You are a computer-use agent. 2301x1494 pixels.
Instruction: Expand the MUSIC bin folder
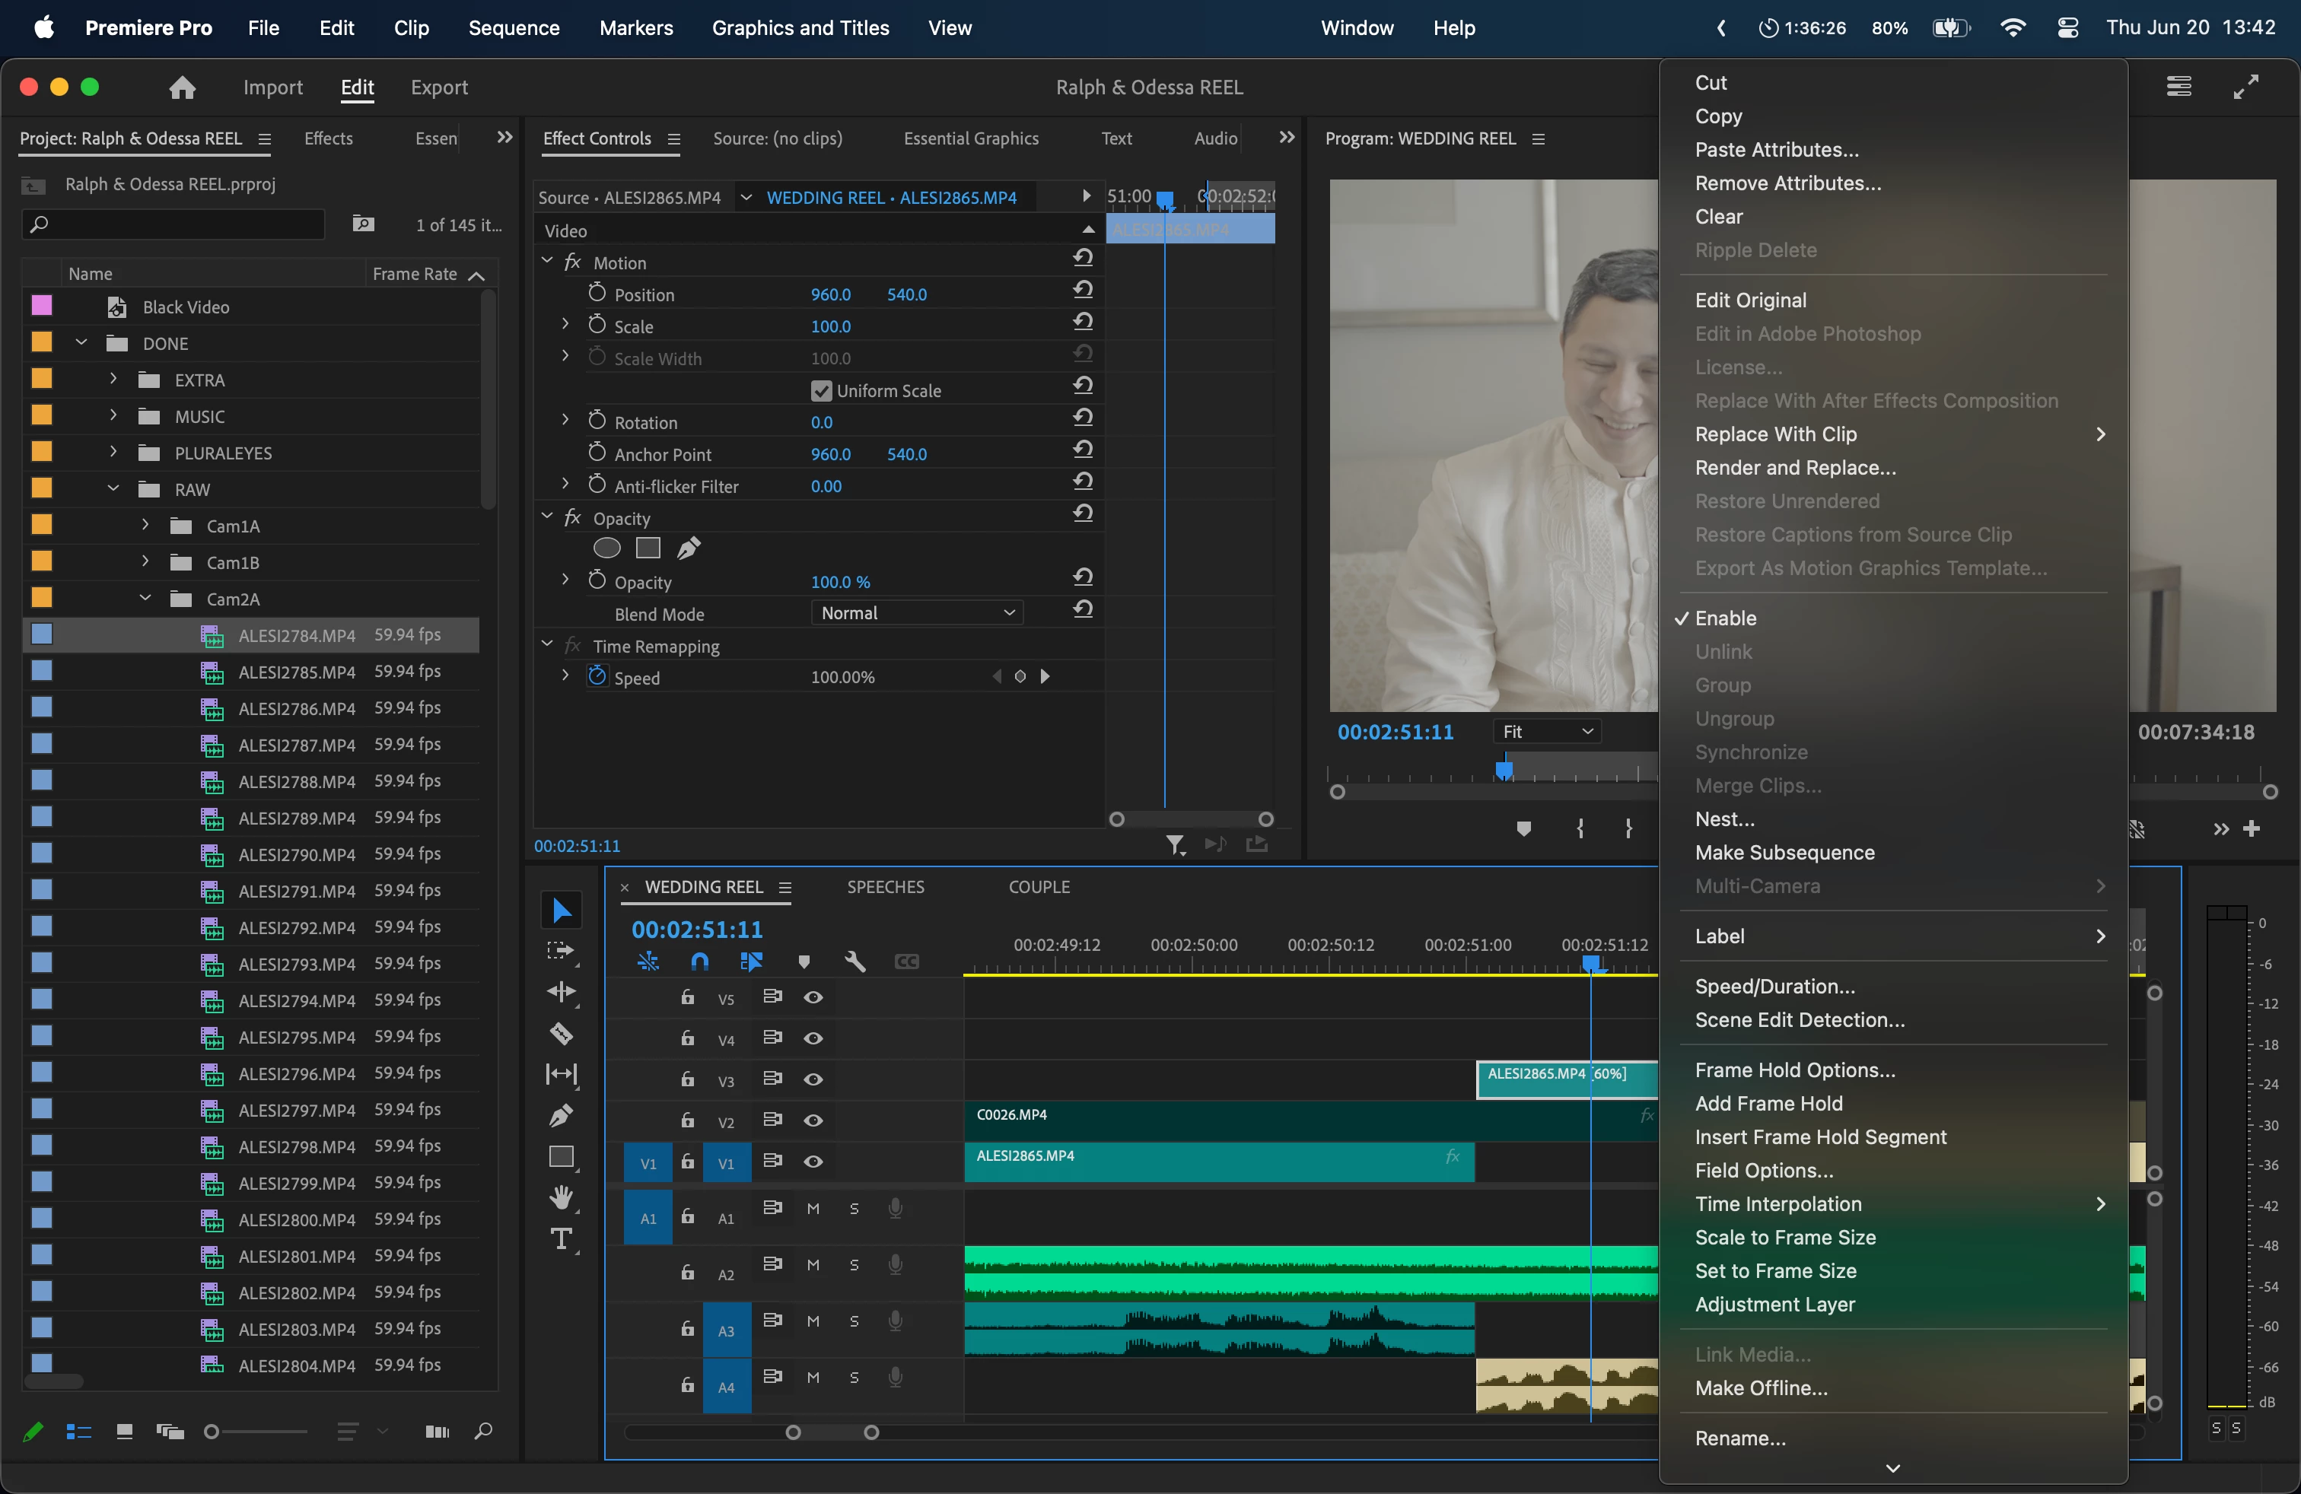click(x=113, y=415)
